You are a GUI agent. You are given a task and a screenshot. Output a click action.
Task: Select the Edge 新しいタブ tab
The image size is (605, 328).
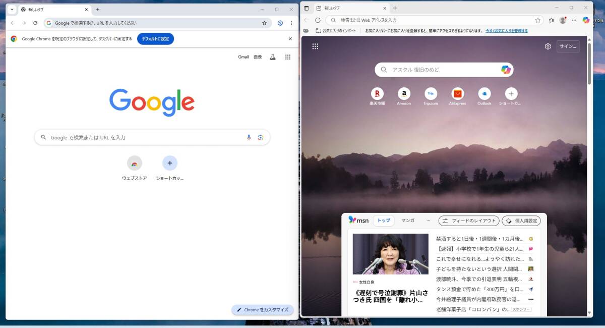[x=351, y=8]
